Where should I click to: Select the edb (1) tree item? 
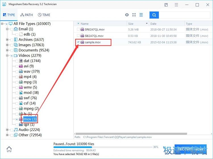[x=30, y=34]
